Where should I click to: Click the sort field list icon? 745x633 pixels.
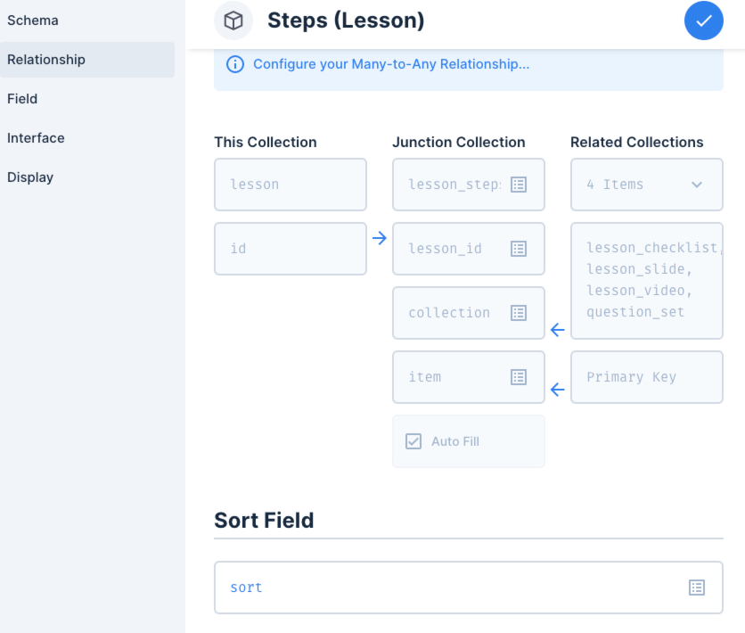[697, 588]
